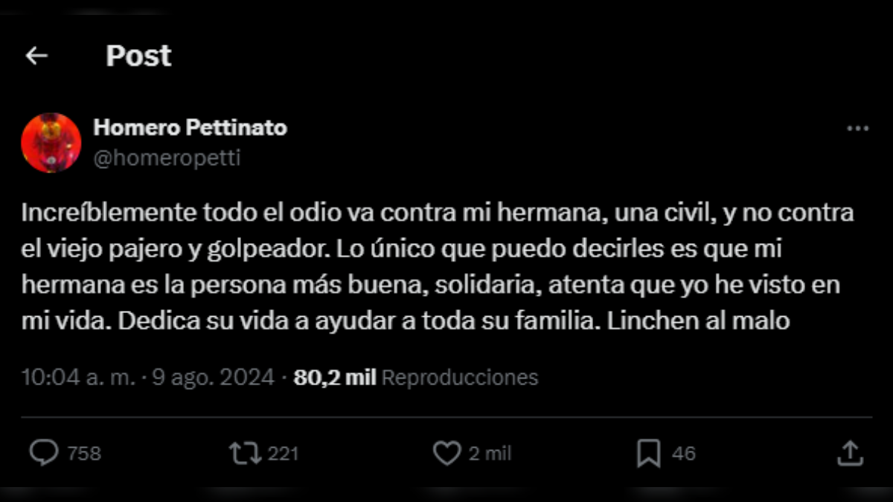893x502 pixels.
Task: Open Homero Pettinato's profile from his name
Action: click(x=189, y=127)
